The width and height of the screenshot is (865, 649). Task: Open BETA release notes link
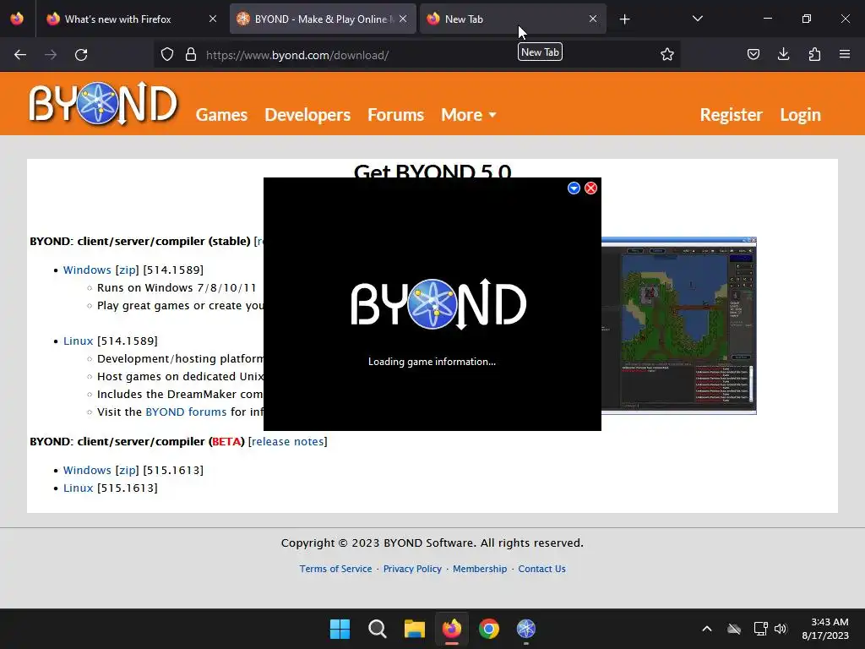tap(287, 441)
